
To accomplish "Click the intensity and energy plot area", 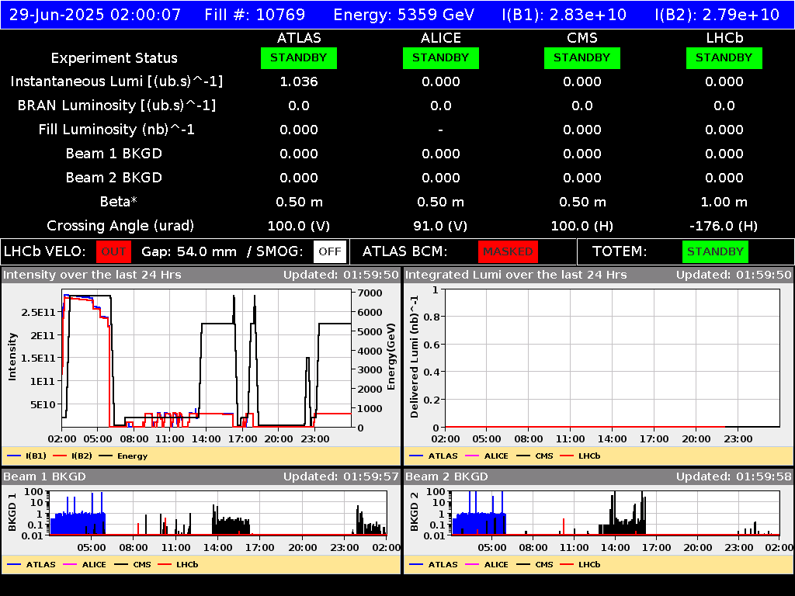I will click(207, 359).
